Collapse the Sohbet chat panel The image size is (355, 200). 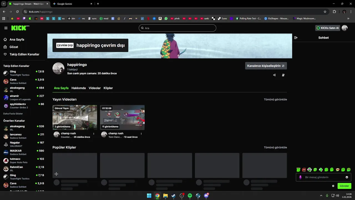tap(296, 37)
